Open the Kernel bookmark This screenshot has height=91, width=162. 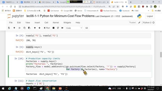tap(78, 11)
